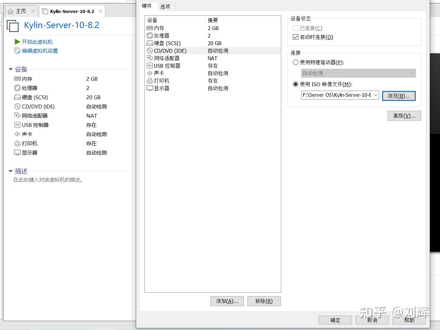Select 使用 ISO 映像文件(M) radio button
The height and width of the screenshot is (330, 440).
click(296, 84)
